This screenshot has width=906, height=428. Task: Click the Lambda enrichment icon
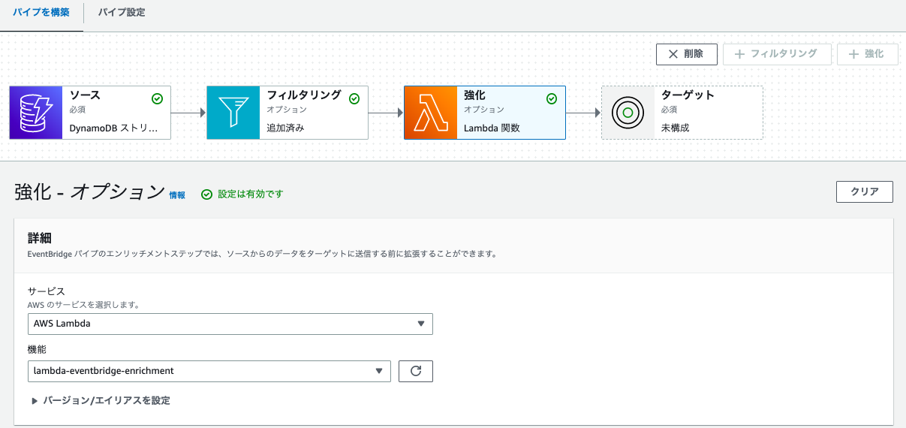[431, 113]
